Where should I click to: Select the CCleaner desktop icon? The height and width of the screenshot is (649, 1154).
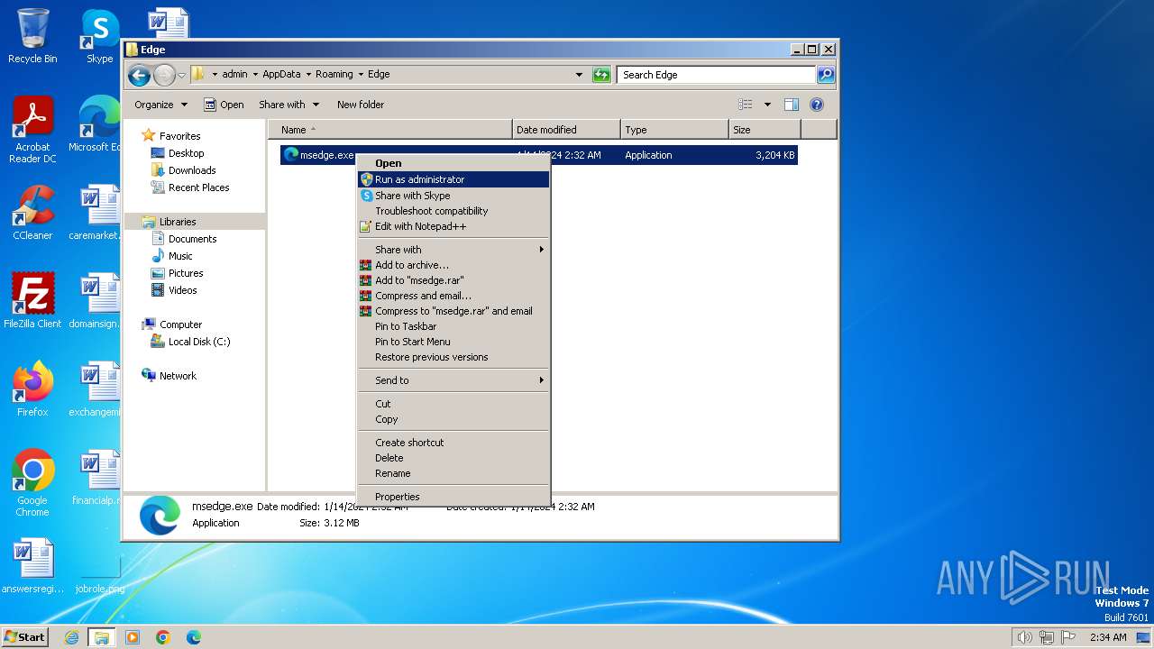click(32, 213)
